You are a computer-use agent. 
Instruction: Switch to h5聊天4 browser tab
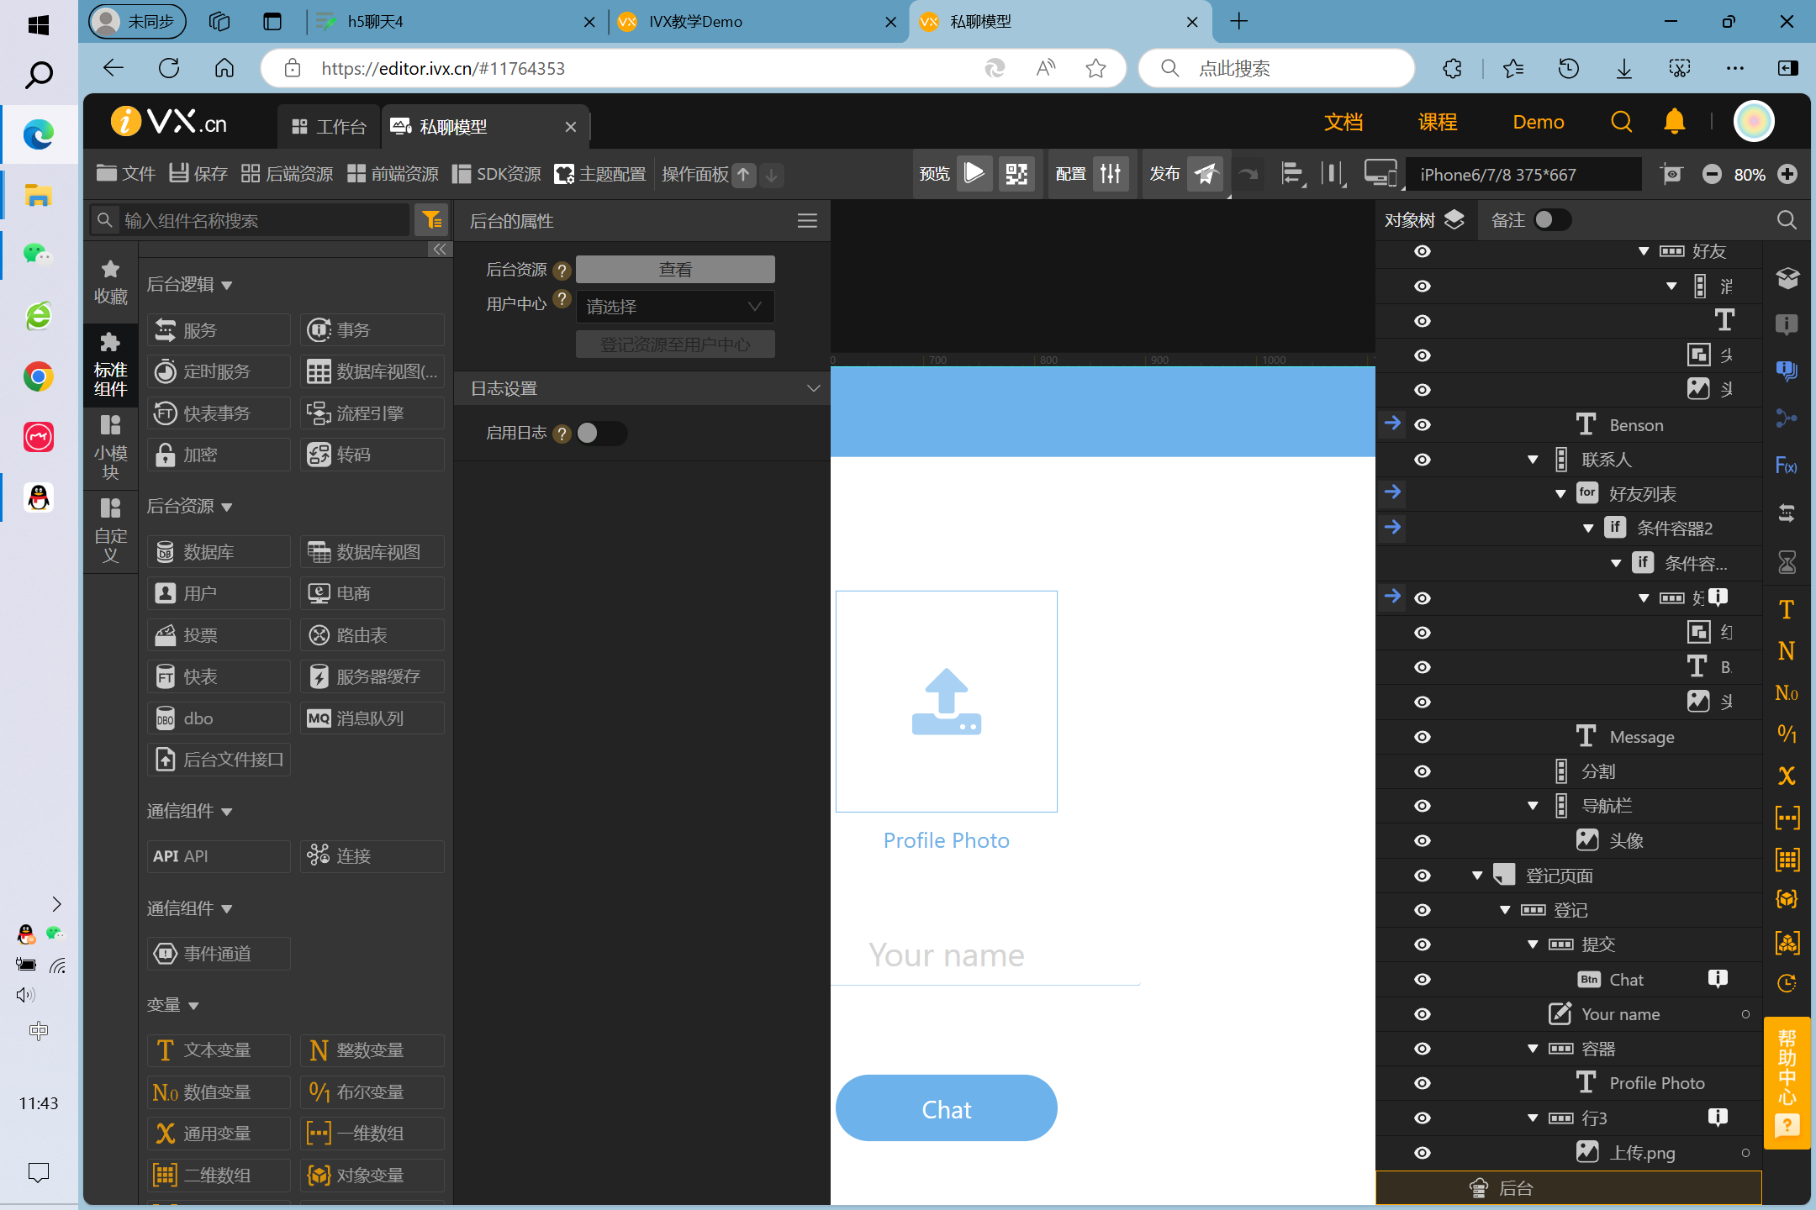(455, 22)
